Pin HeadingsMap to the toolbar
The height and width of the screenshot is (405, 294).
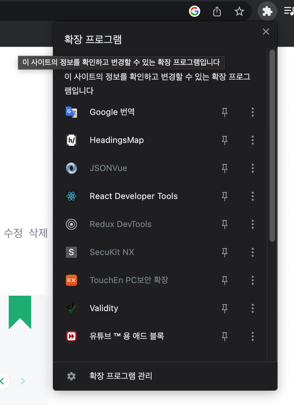click(225, 140)
